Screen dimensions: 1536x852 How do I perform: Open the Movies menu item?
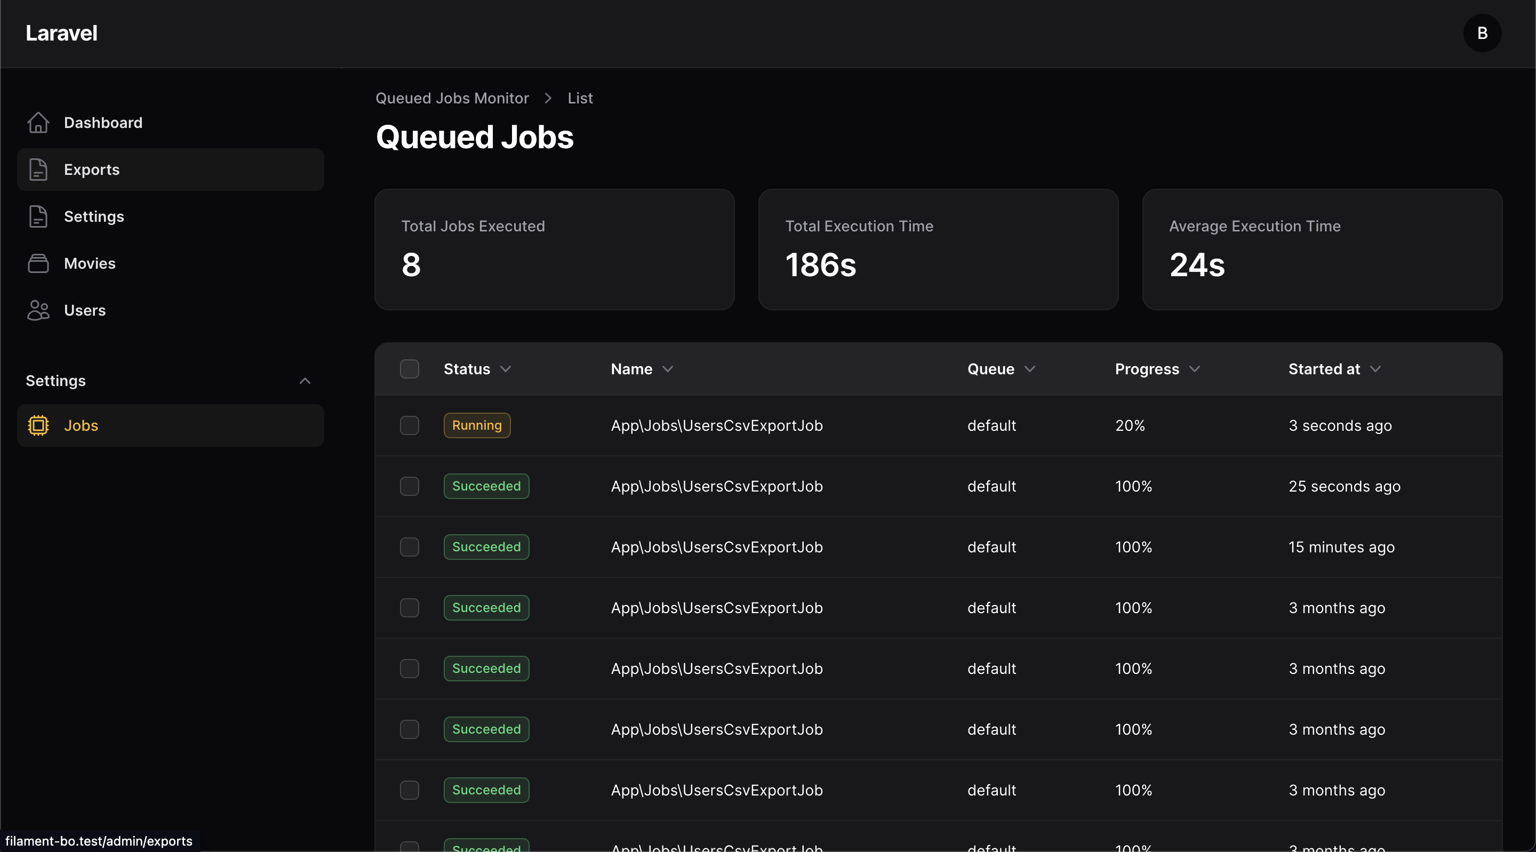[90, 263]
